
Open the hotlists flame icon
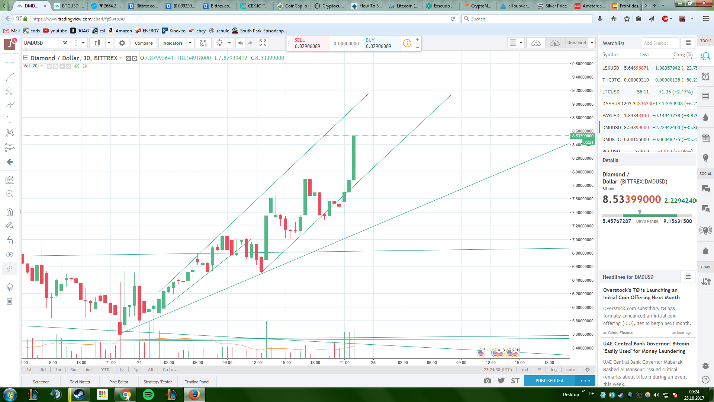pos(705,117)
